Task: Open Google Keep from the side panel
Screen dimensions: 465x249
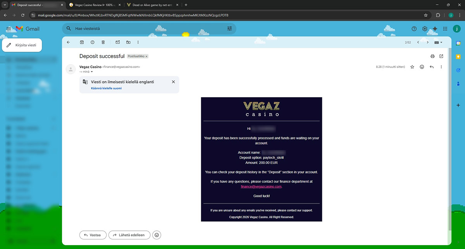Action: (458, 57)
